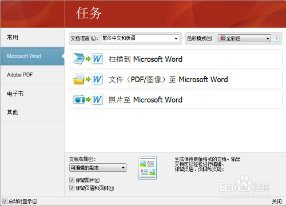
Task: Click the Word icon in the PDF/图像 task row
Action: 97,79
